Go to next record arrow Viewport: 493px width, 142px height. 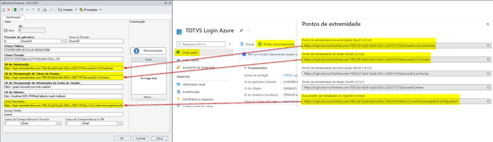pos(33,10)
